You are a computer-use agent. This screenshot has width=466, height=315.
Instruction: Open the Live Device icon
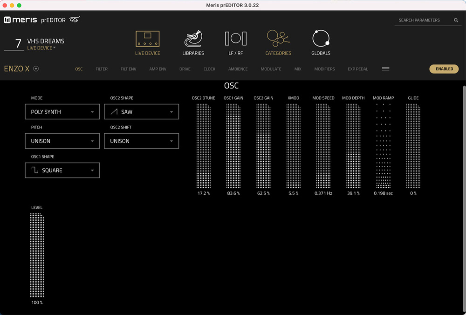pyautogui.click(x=147, y=39)
